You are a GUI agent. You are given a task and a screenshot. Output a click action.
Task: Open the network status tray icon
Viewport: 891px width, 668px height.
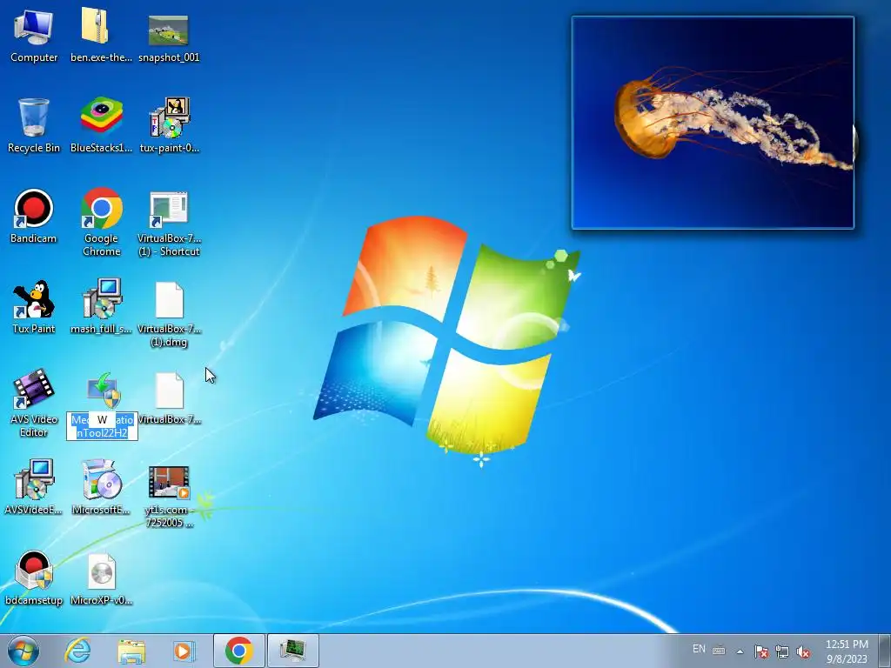coord(782,651)
